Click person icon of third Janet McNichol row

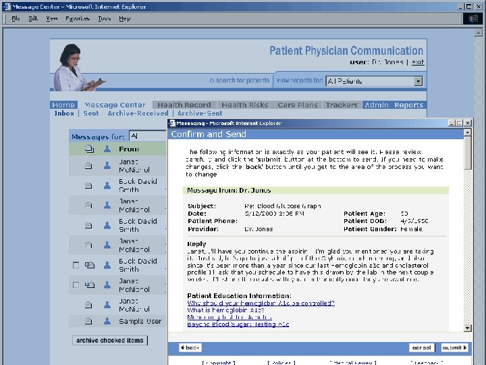(x=107, y=245)
